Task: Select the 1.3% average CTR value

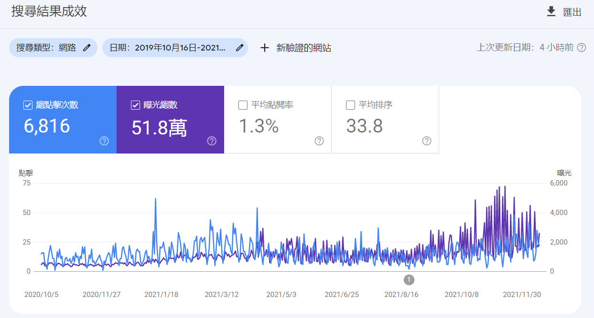Action: click(x=259, y=126)
